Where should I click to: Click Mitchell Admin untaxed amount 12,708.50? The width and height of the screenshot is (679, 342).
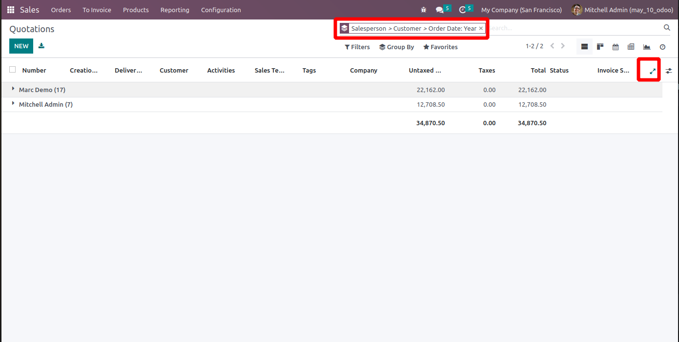431,104
